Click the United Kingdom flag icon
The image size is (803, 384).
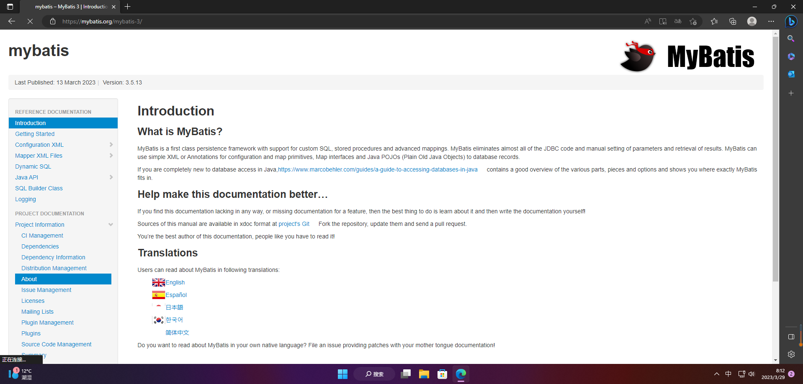[158, 282]
